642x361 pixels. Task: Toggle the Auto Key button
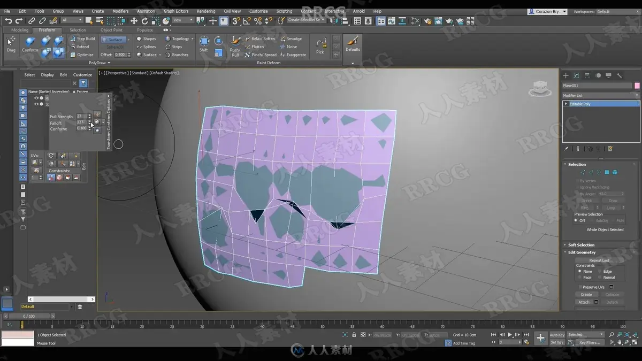(x=557, y=335)
